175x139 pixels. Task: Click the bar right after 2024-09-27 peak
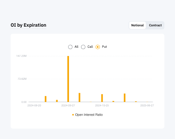(80, 97)
